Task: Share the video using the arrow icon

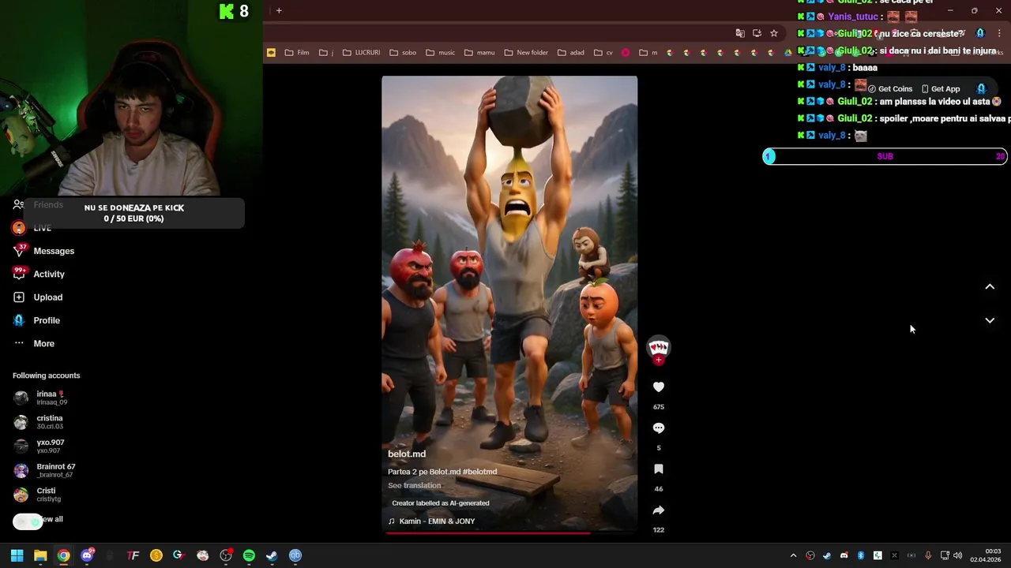Action: 659,510
